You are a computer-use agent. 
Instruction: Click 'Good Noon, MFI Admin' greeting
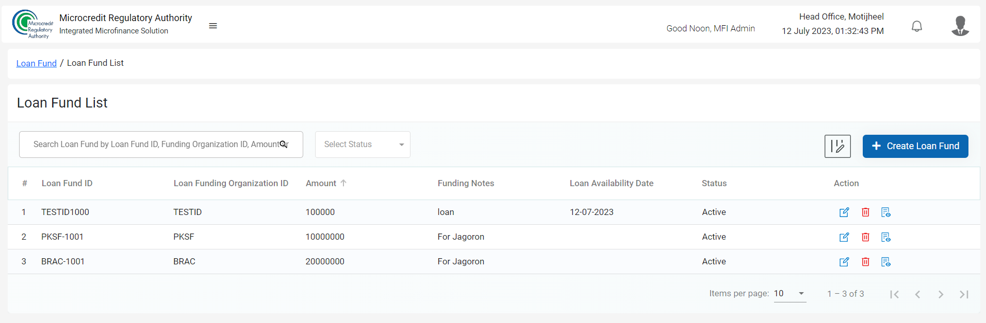pyautogui.click(x=710, y=28)
